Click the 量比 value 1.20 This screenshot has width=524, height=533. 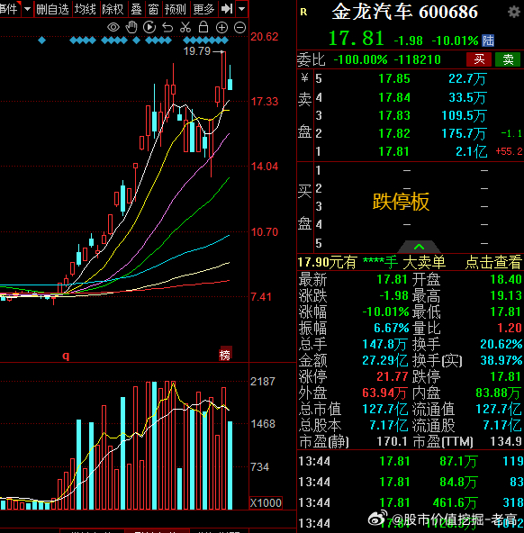click(509, 328)
